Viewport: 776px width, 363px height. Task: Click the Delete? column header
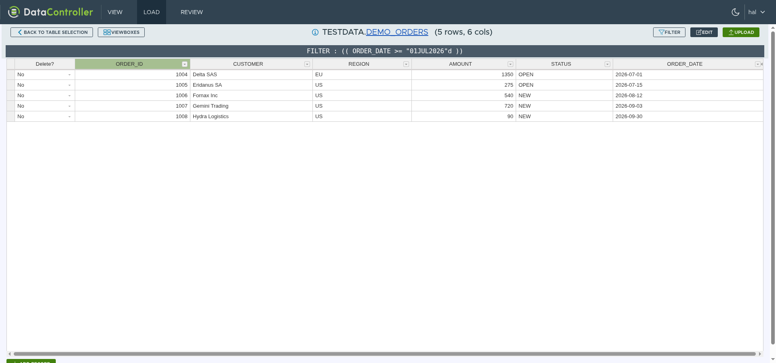(45, 64)
